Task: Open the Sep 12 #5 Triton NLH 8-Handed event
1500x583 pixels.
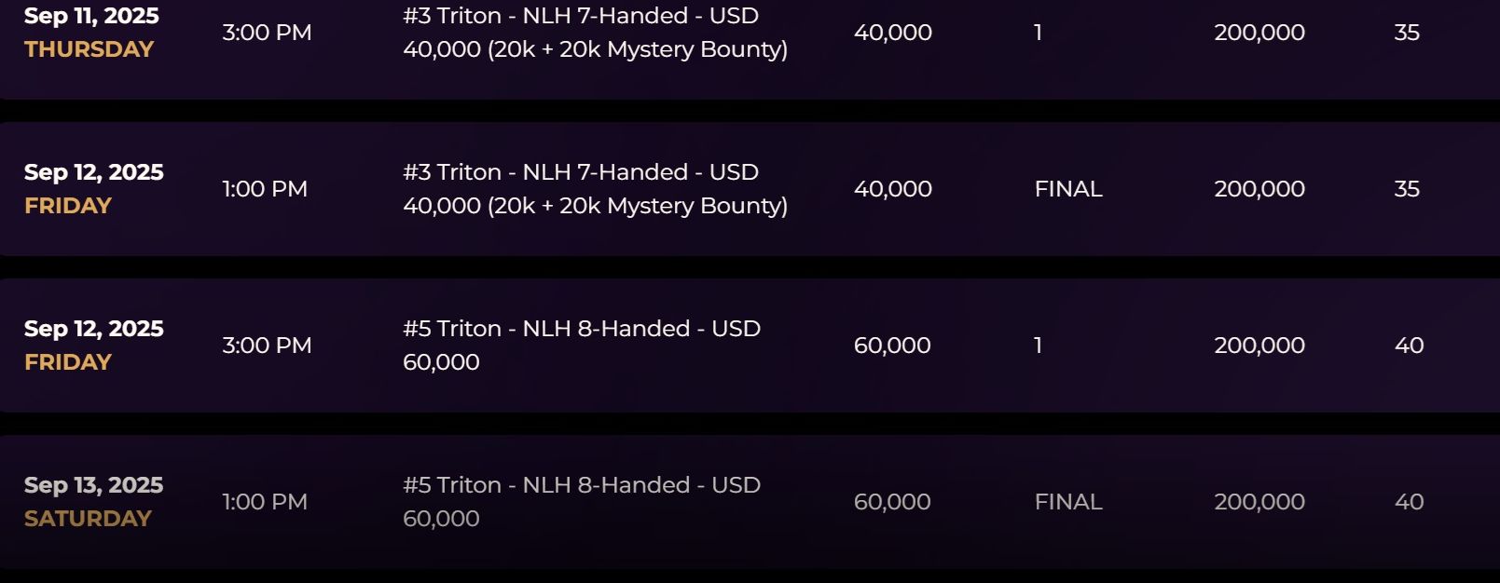Action: pos(582,346)
